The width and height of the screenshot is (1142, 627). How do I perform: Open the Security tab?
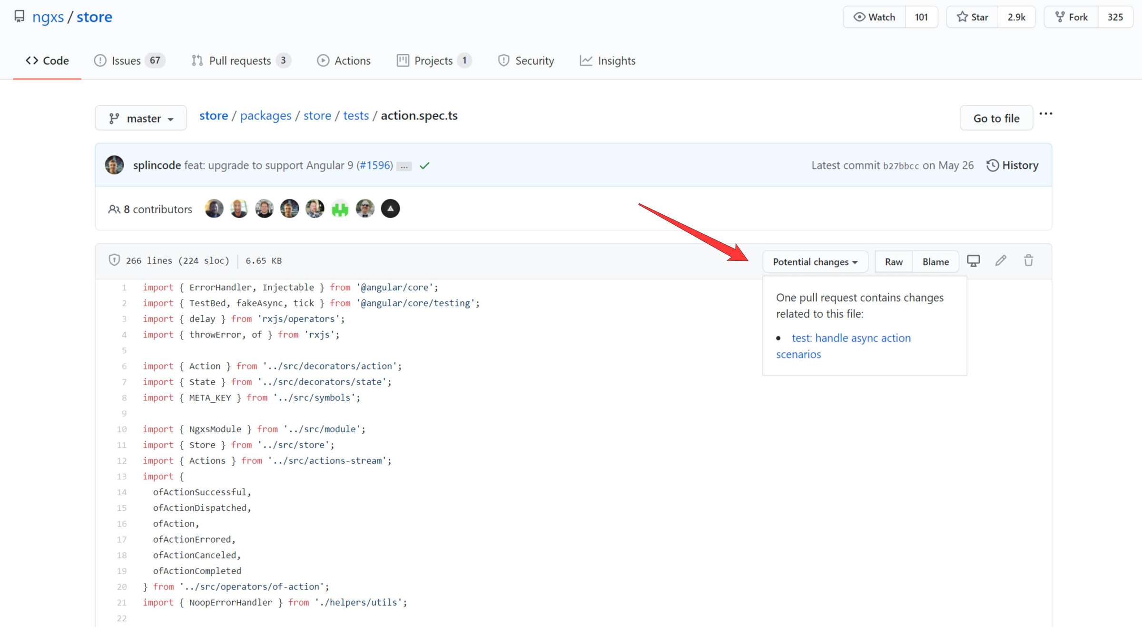[x=526, y=60]
